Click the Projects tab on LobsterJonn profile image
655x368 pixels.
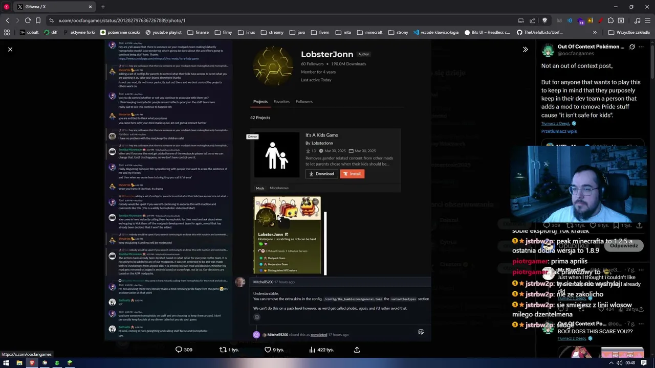[x=260, y=101]
